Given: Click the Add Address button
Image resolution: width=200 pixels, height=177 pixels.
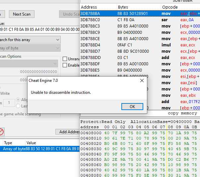Looking at the screenshot, I should 68,132.
